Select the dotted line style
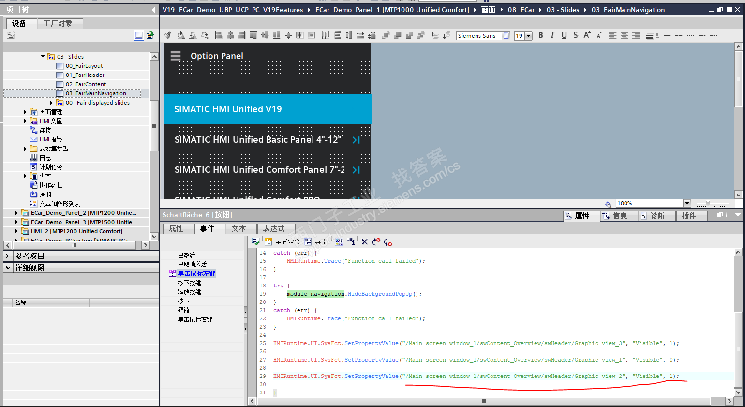The width and height of the screenshot is (745, 407). pos(690,35)
